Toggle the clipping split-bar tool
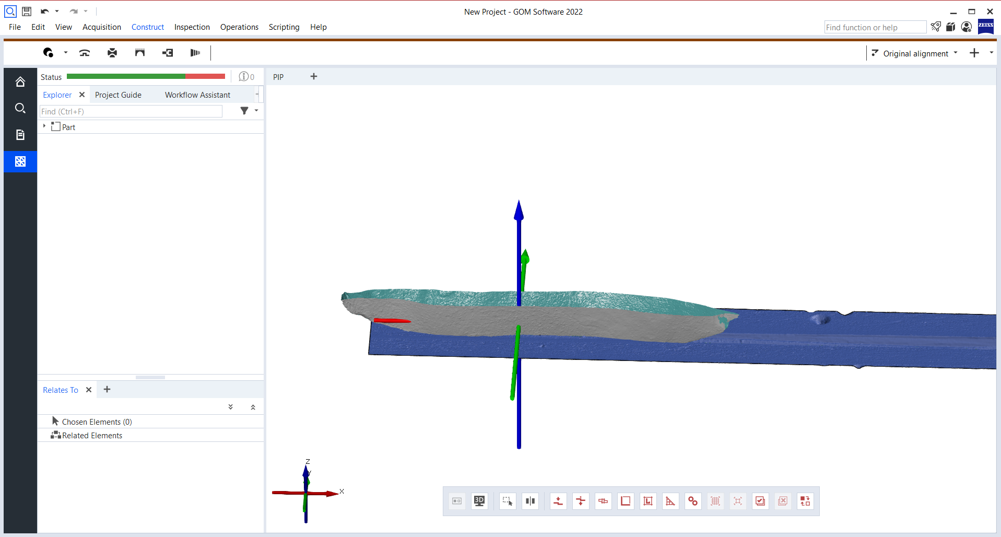 coord(530,501)
